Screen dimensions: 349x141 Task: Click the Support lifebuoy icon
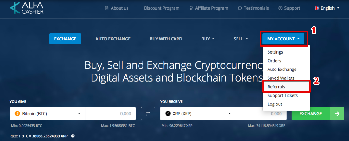click(280, 8)
